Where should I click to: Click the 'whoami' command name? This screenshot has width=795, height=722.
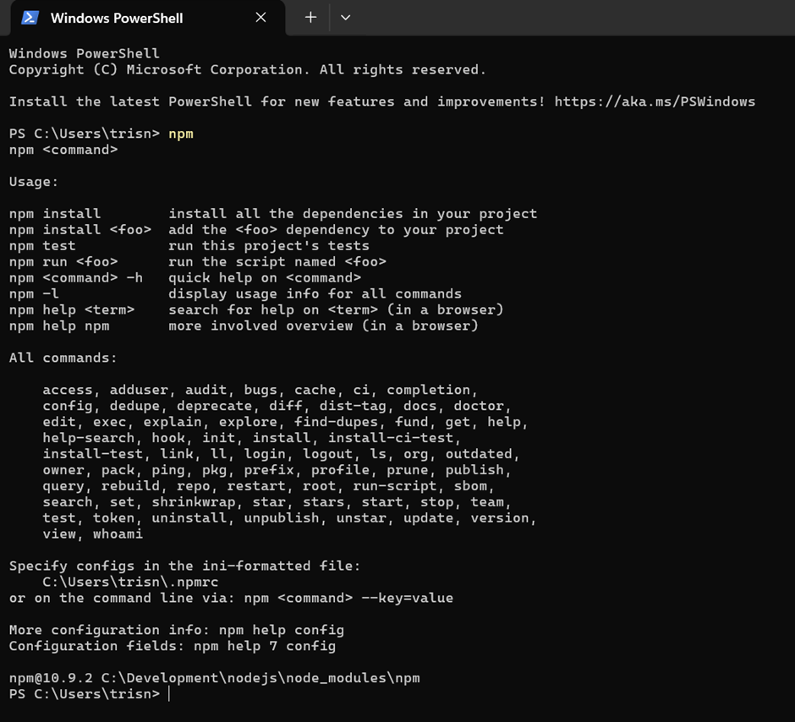(118, 534)
